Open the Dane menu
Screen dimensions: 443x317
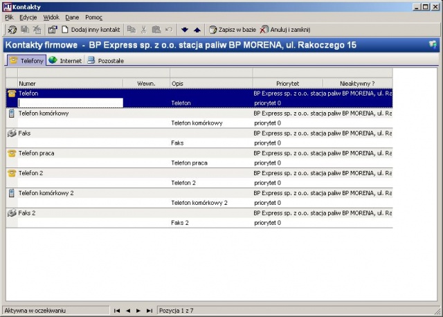(72, 17)
